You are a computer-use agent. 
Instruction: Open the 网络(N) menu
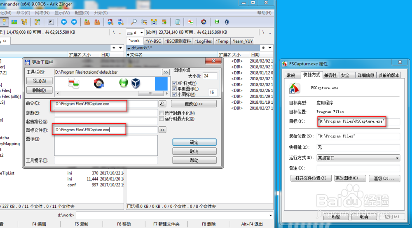point(42,13)
